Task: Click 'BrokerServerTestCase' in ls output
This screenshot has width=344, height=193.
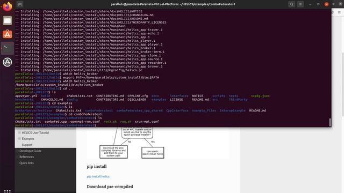Action: click(33, 110)
